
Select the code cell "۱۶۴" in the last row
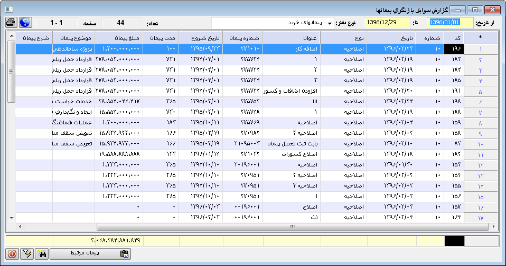[x=454, y=218]
